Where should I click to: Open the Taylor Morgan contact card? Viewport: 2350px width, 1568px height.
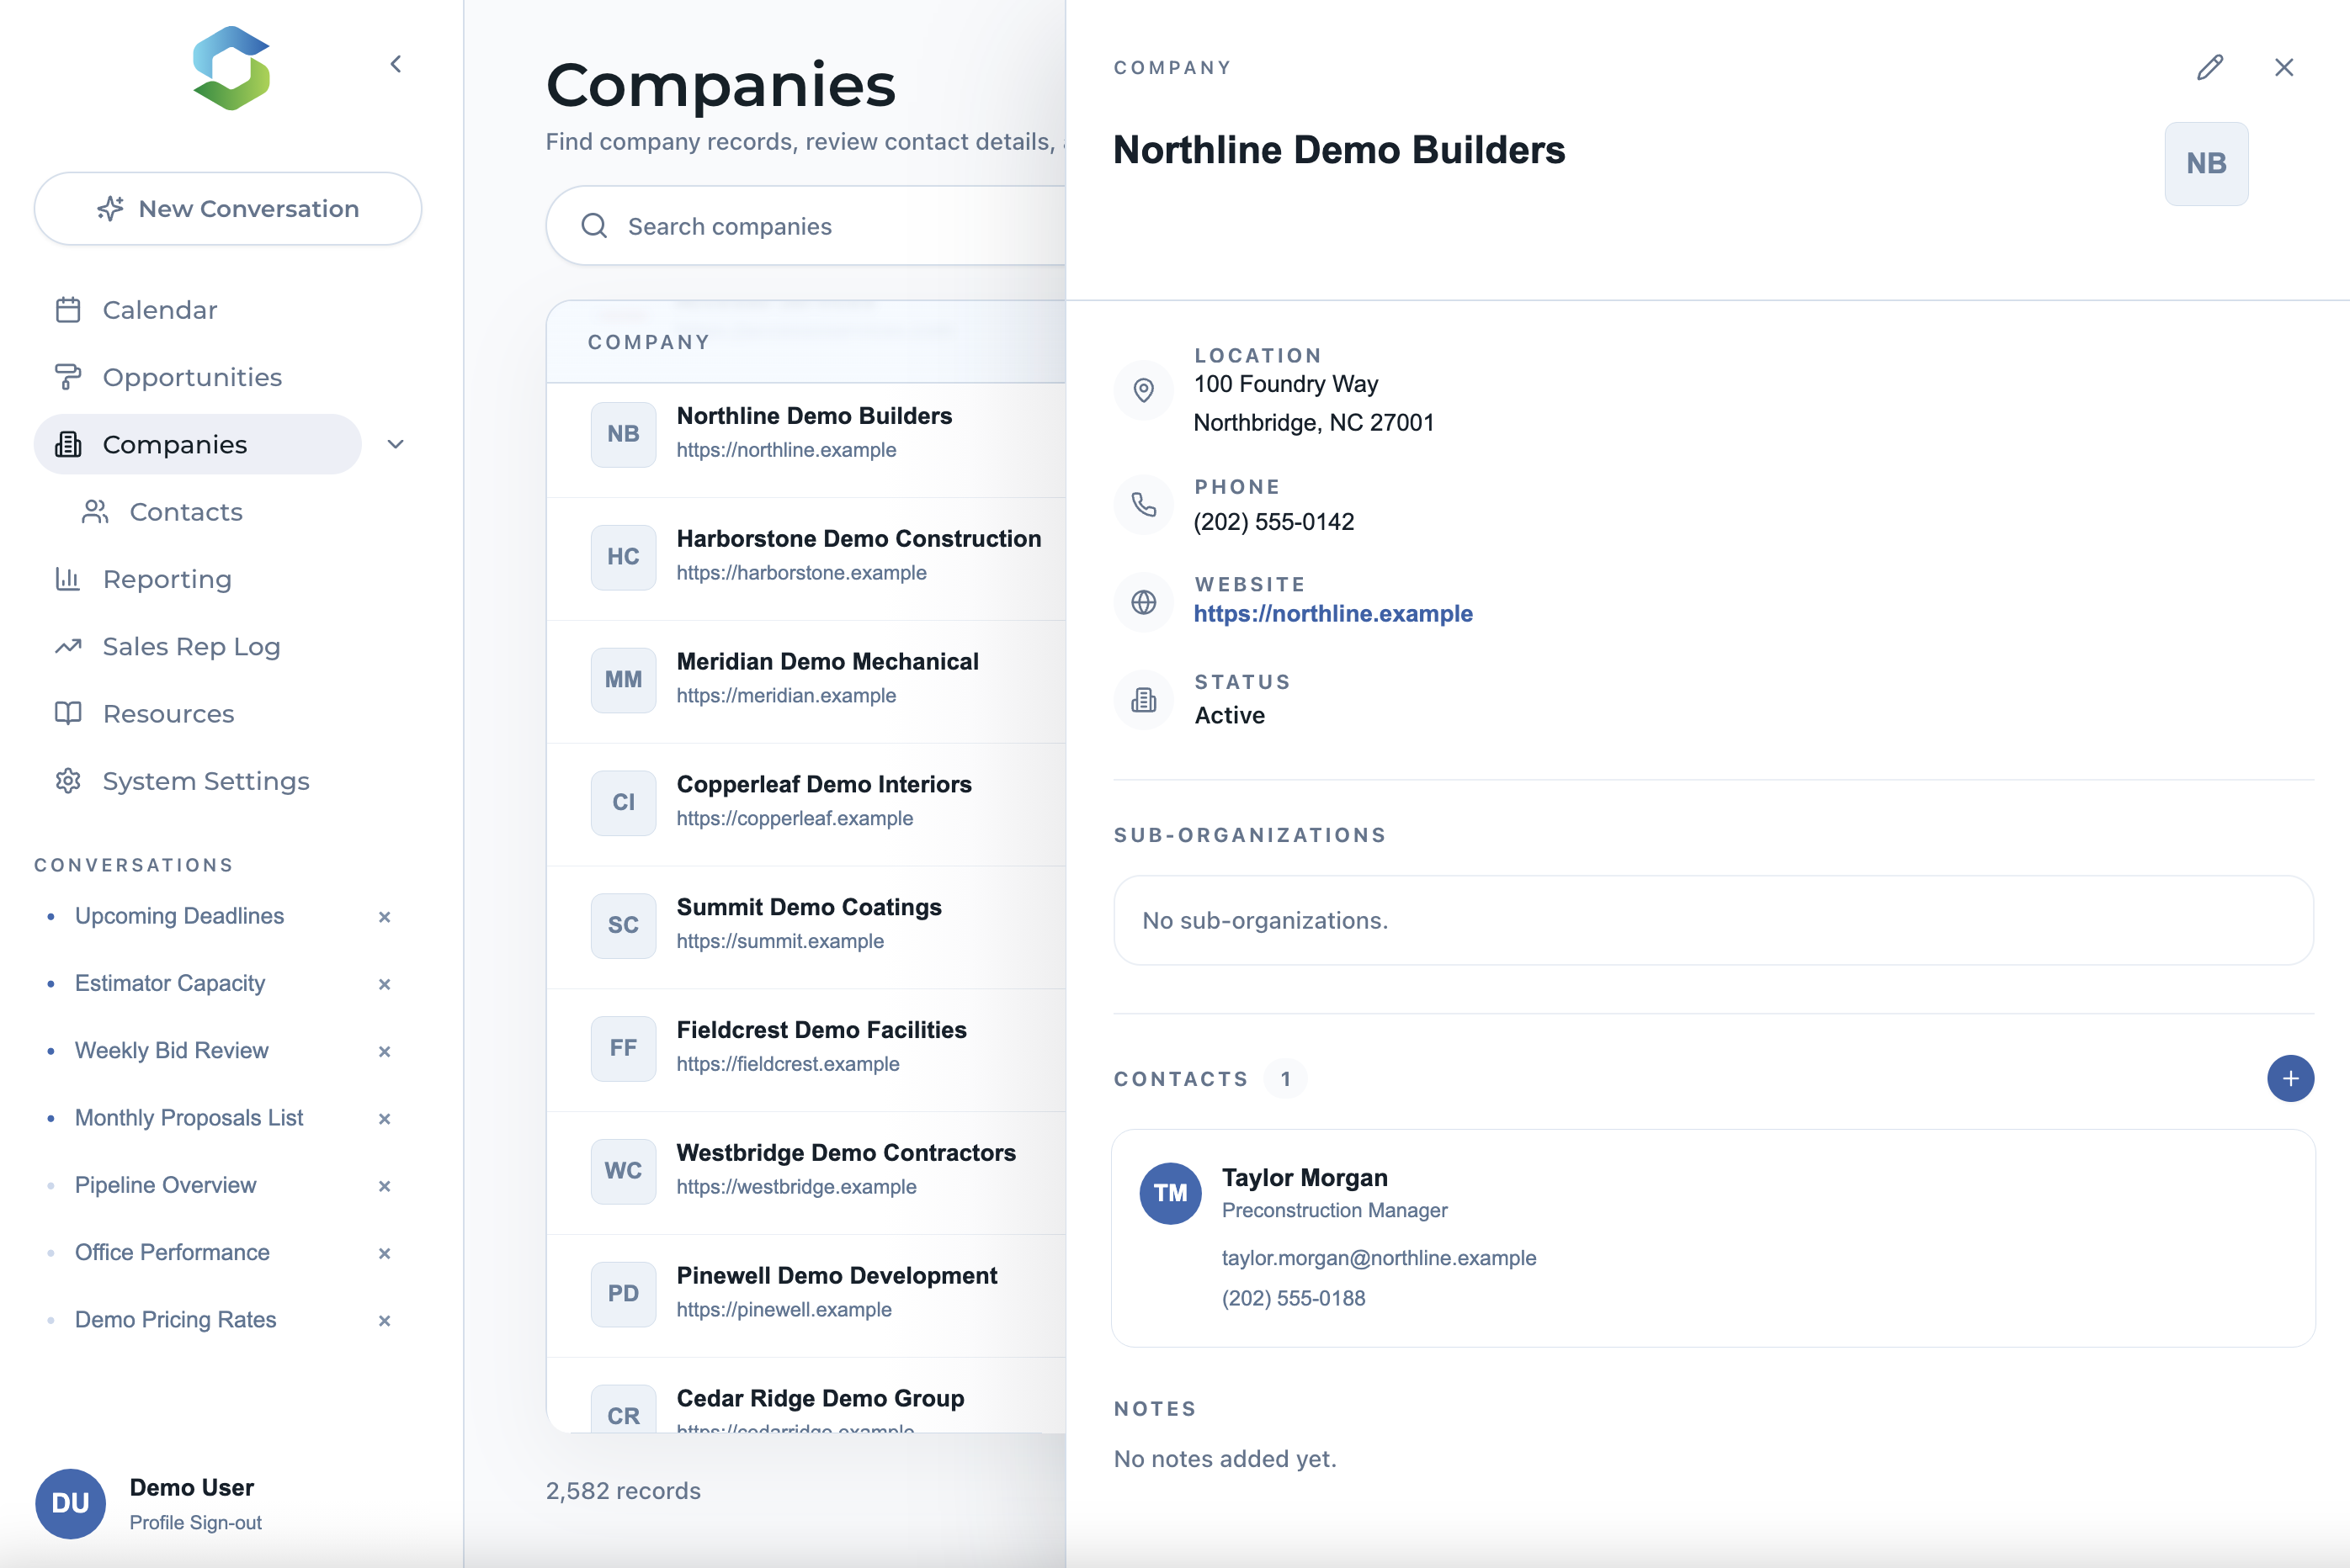point(1713,1238)
